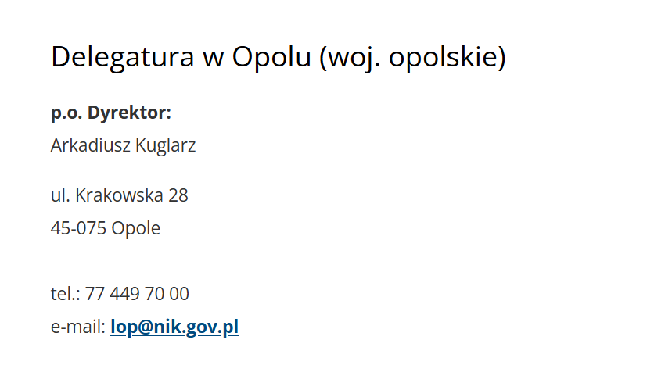
Task: Click the building number 28
Action: (178, 196)
